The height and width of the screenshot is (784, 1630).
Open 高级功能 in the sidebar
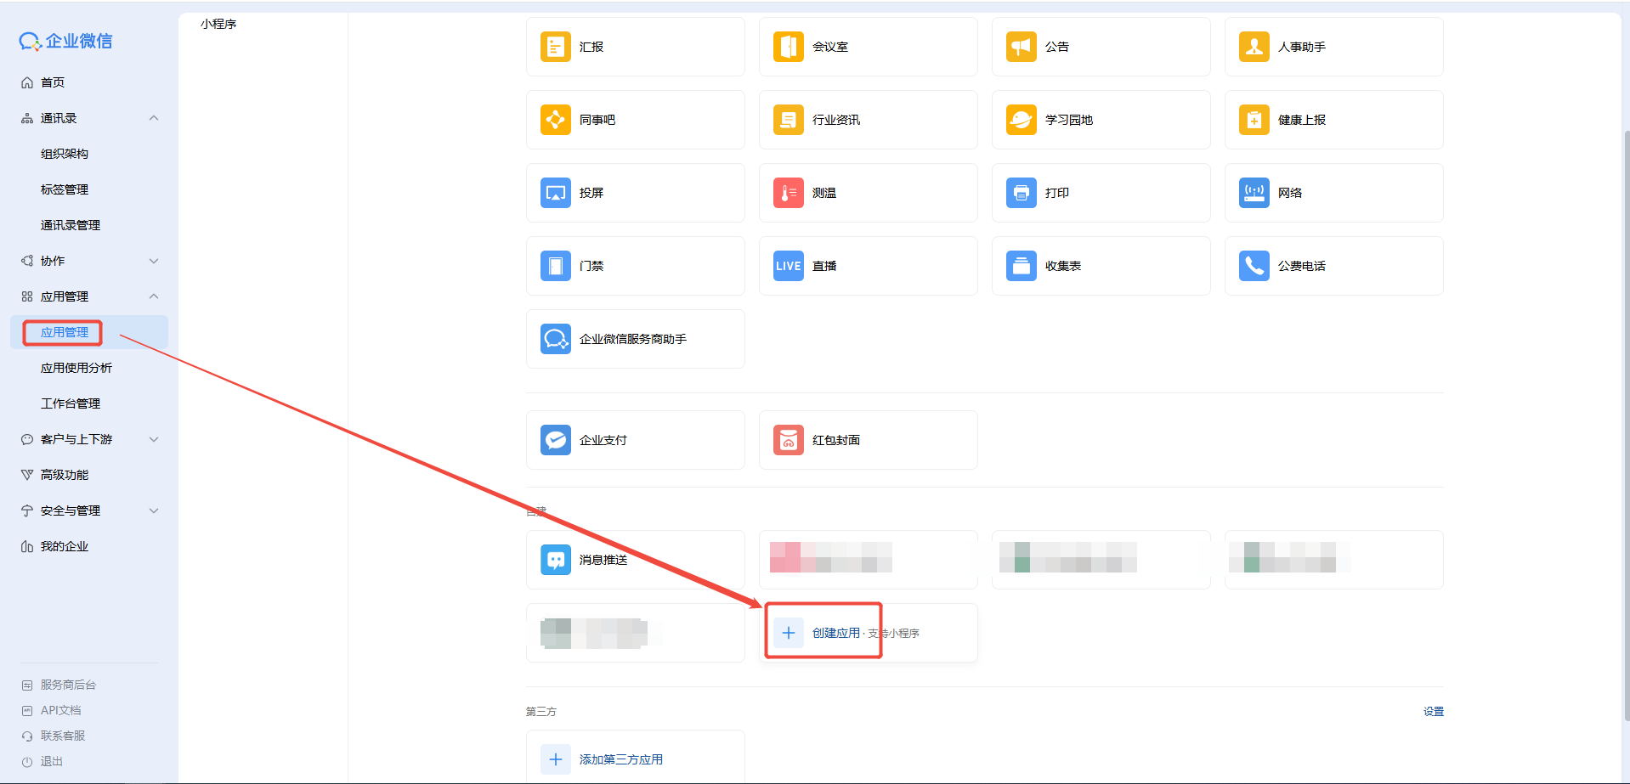point(65,475)
